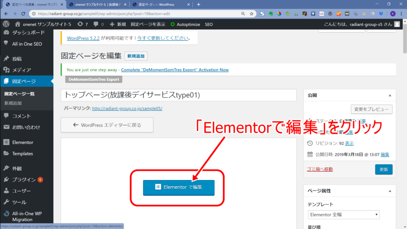Open the 投稿 pin icon menu
Viewport: 407px width, 229px height.
[6, 58]
